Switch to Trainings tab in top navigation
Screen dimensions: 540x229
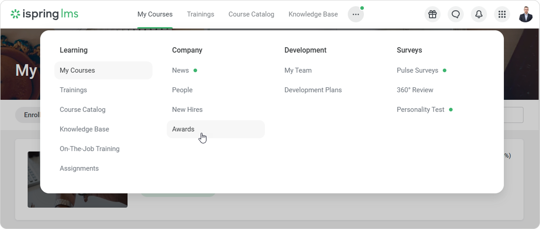pyautogui.click(x=200, y=14)
